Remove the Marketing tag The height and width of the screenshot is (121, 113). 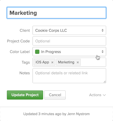pos(78,62)
